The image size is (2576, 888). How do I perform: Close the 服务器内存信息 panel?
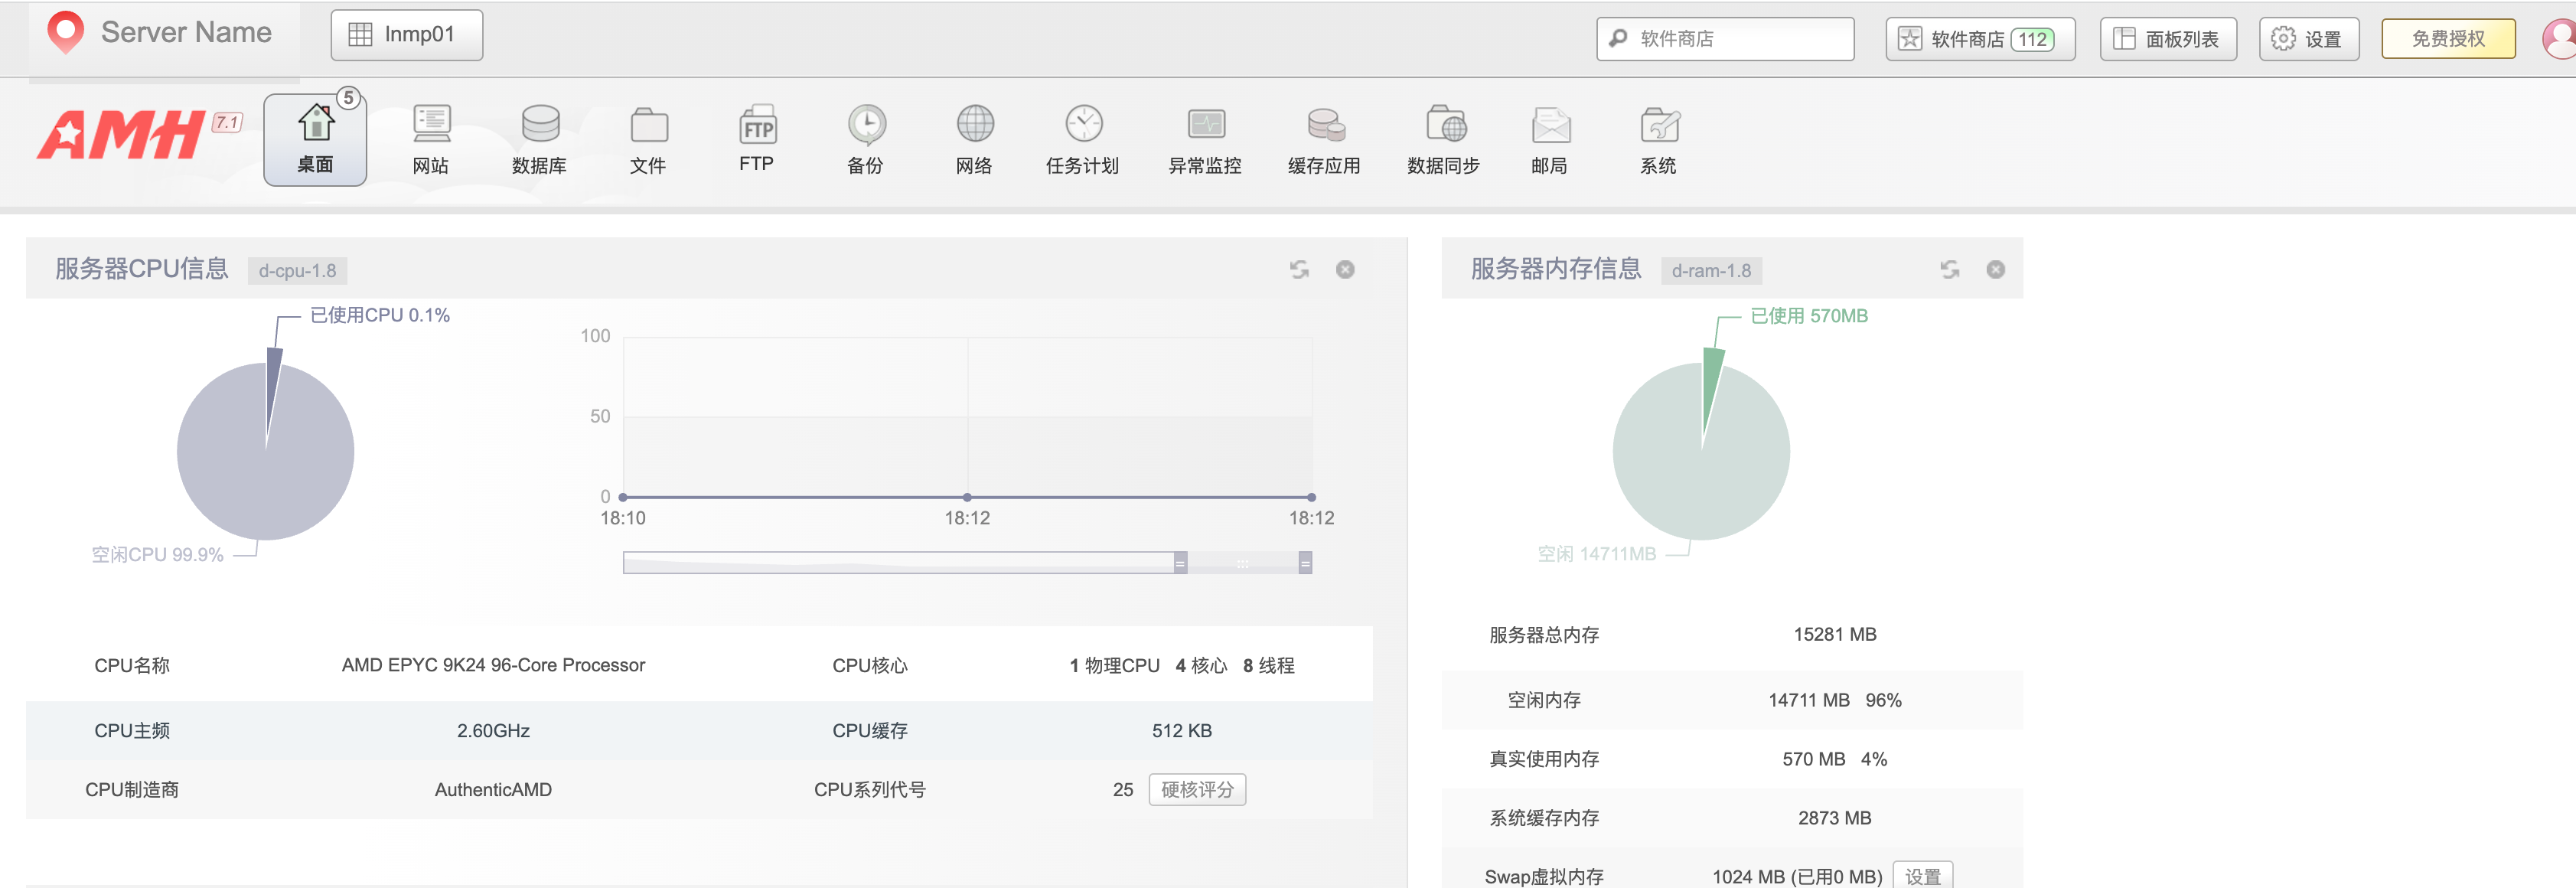[1996, 269]
